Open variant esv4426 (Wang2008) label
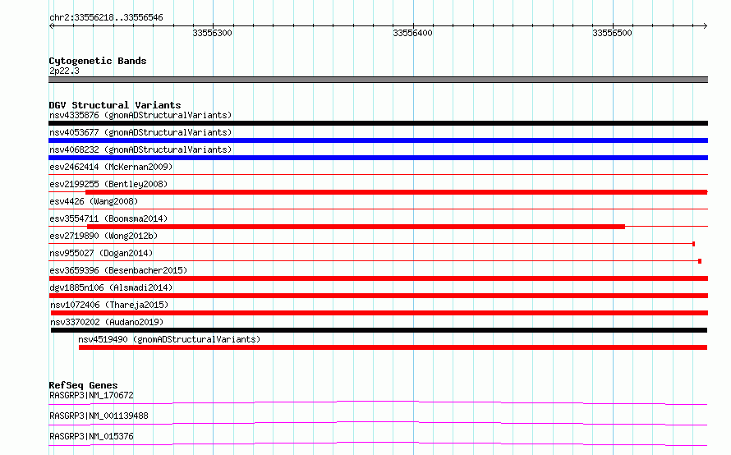 click(94, 201)
